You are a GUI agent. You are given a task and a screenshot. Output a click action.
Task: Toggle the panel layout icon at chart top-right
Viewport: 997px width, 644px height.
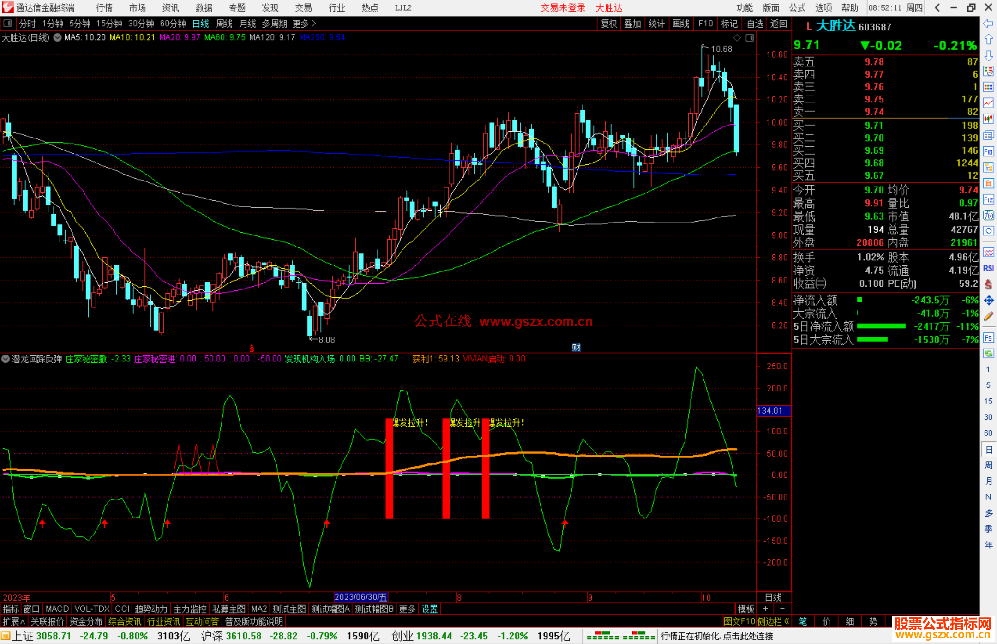point(750,38)
